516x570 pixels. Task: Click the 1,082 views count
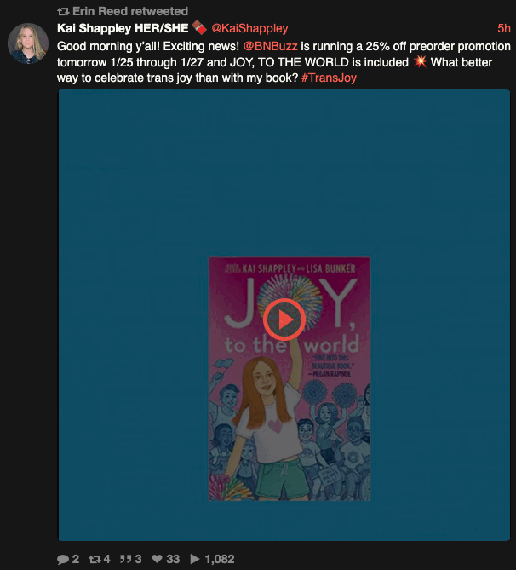click(x=220, y=559)
